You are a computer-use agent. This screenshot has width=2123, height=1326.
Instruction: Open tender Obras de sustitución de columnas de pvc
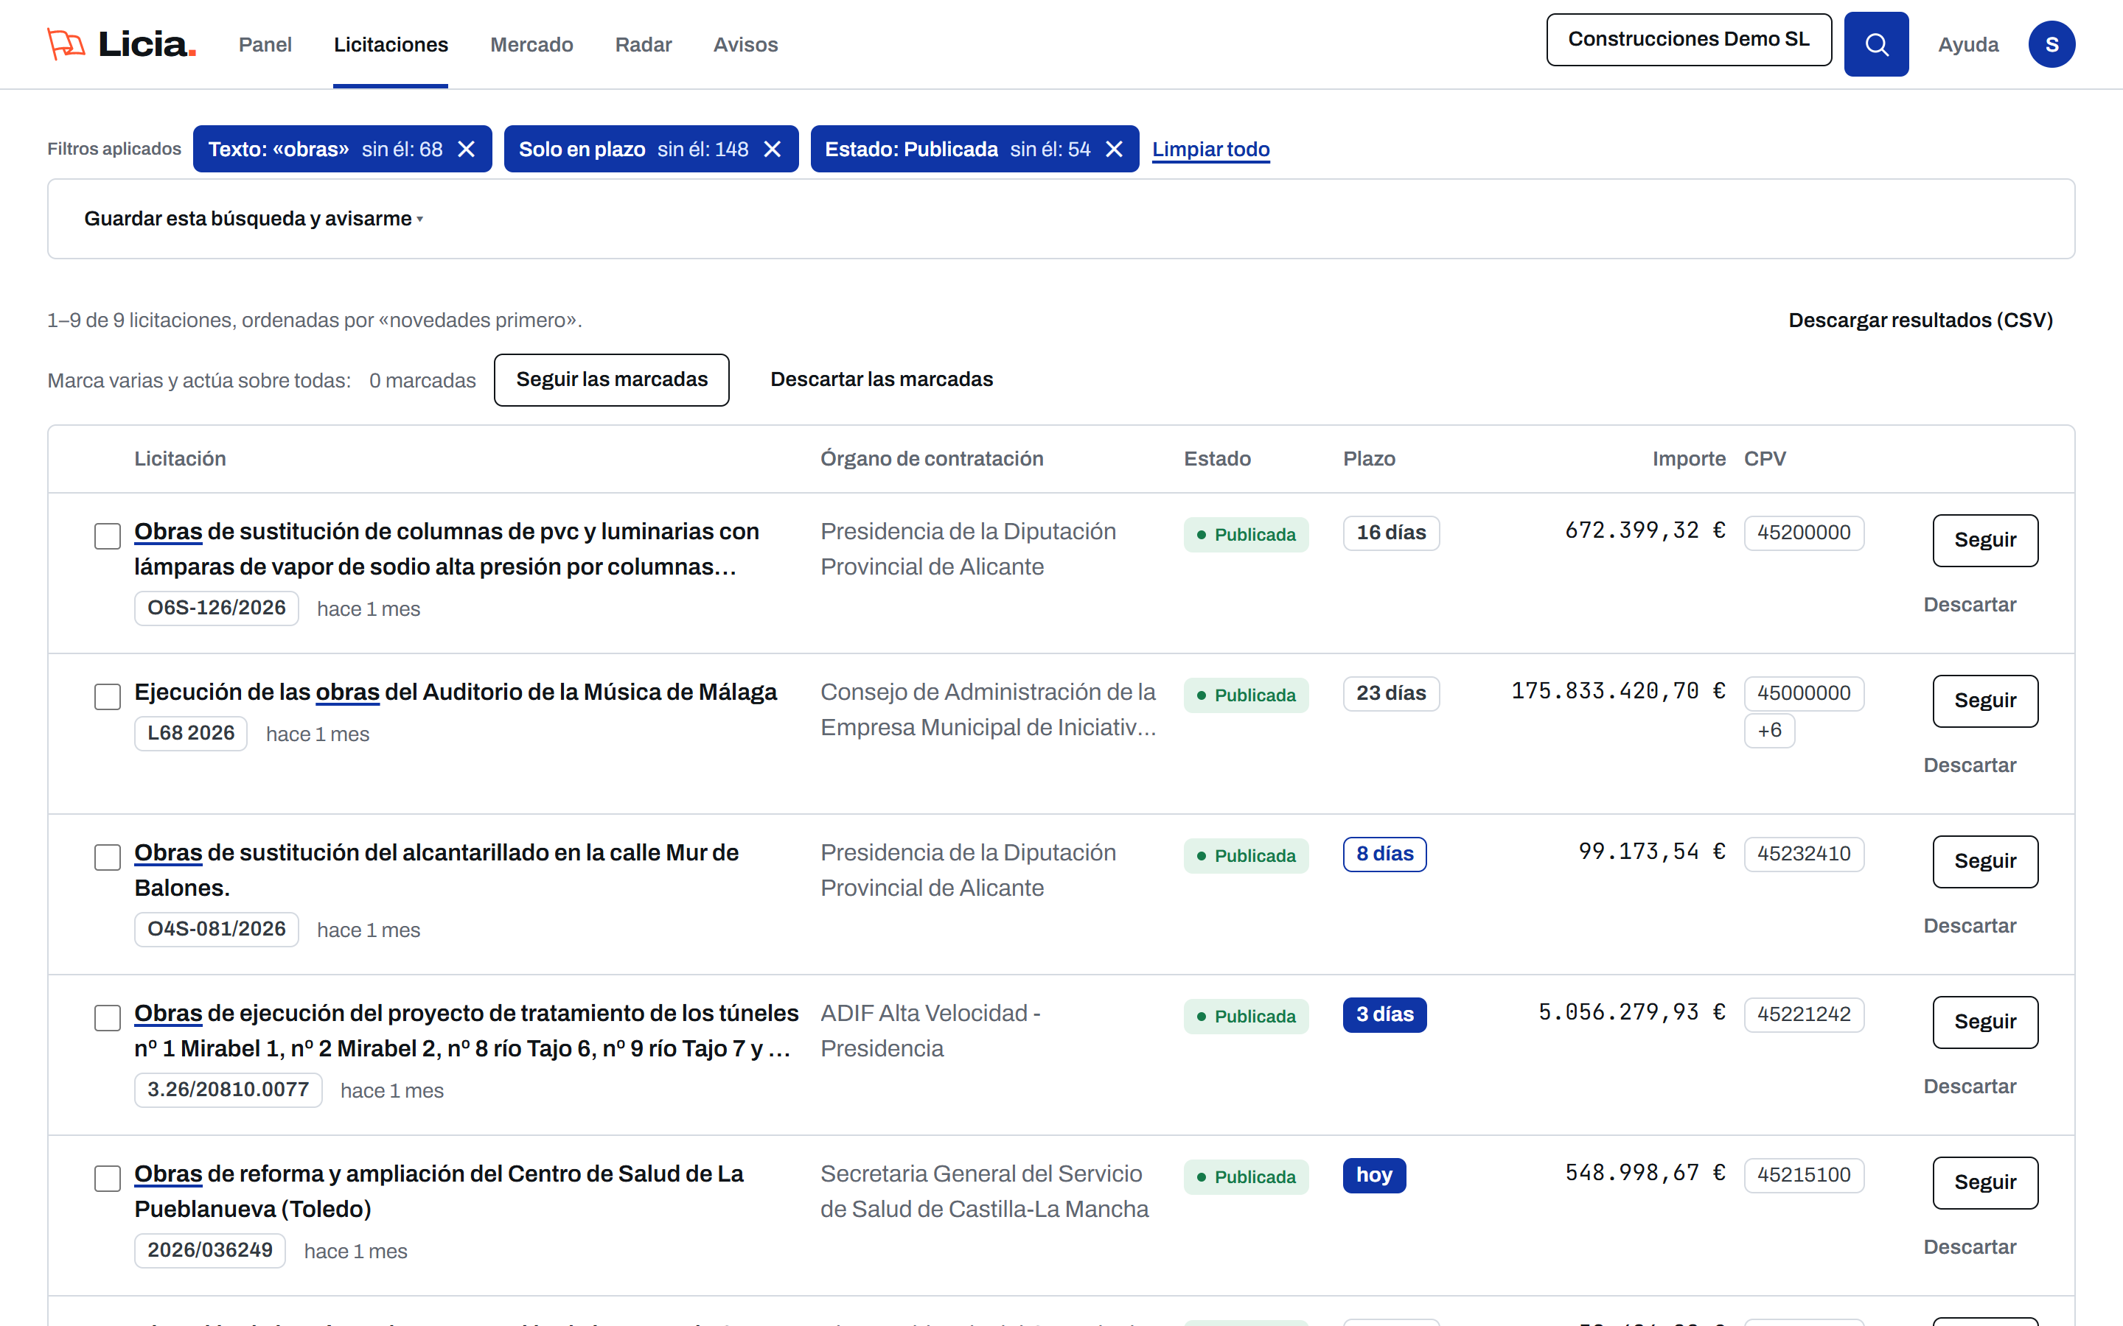click(x=447, y=549)
